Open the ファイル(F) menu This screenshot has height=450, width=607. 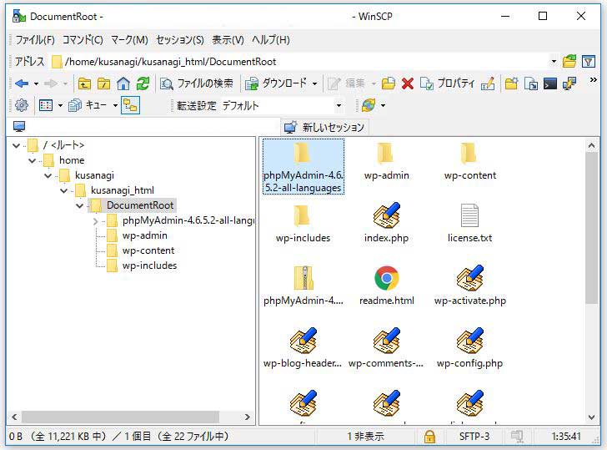[x=34, y=40]
